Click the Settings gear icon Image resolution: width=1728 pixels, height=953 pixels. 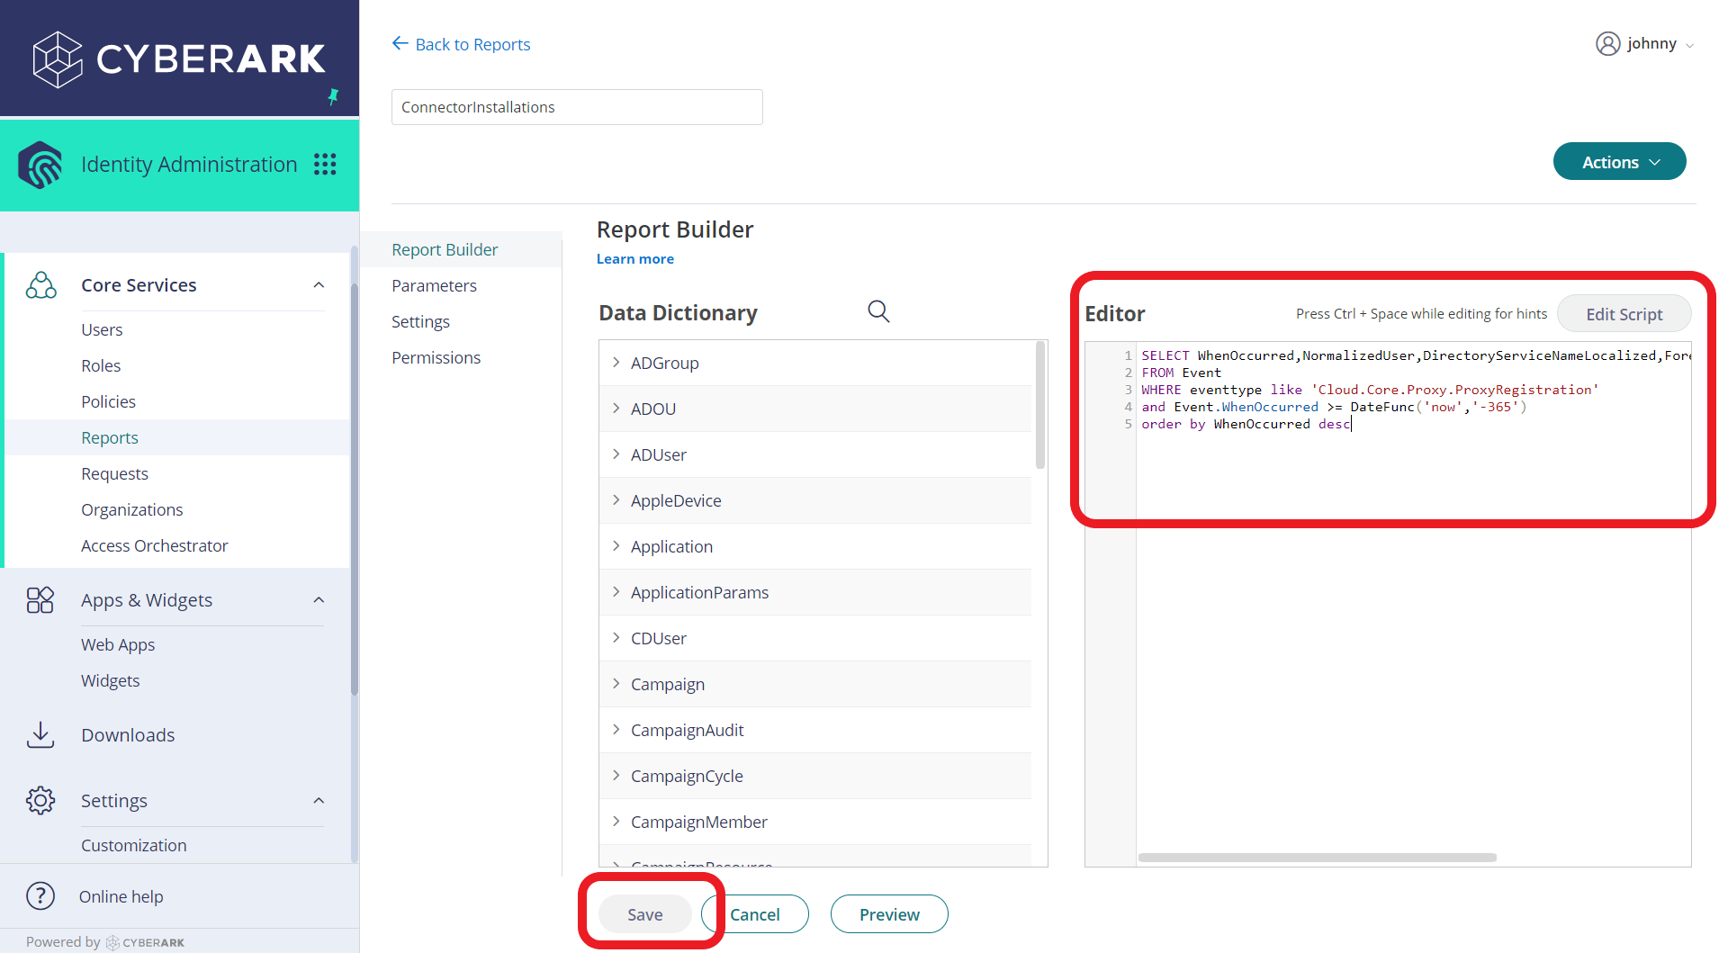point(40,800)
